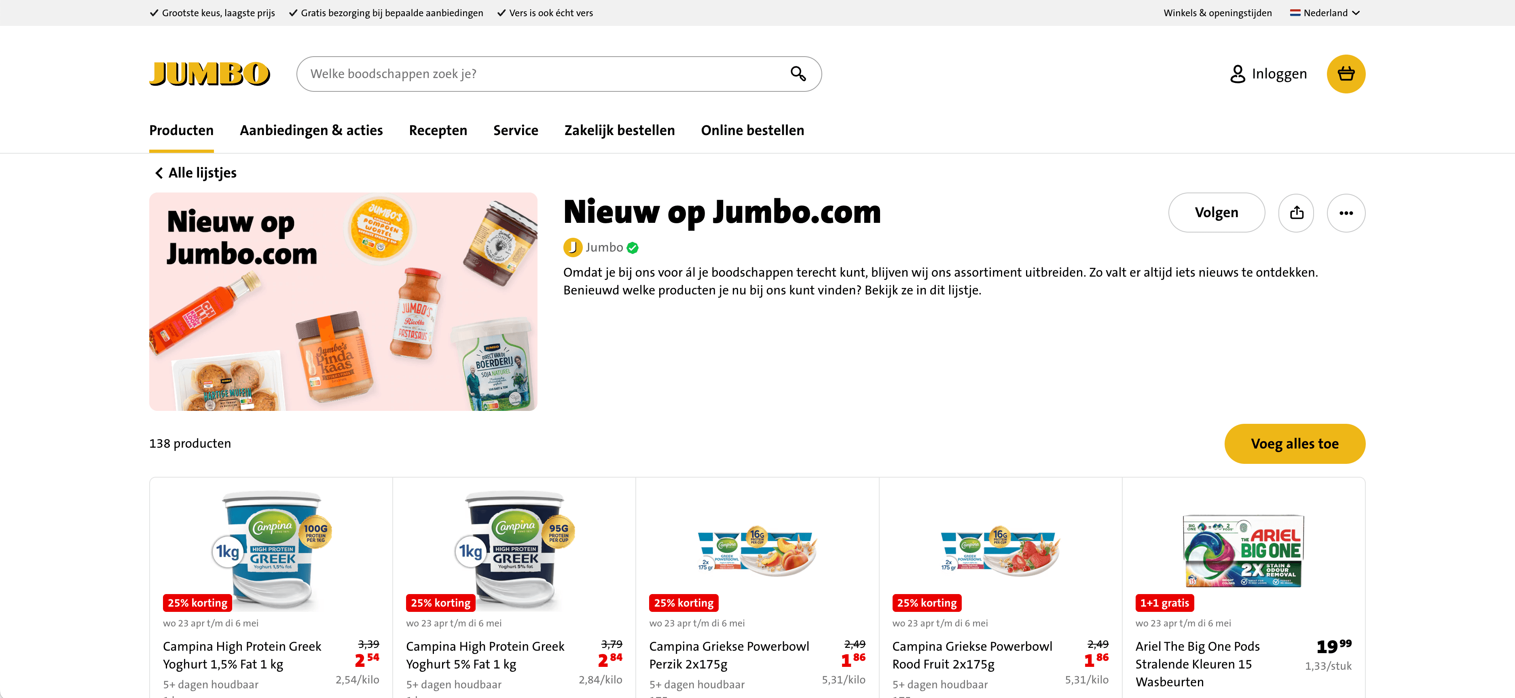
Task: Click the Voeg alles toe button
Action: 1295,444
